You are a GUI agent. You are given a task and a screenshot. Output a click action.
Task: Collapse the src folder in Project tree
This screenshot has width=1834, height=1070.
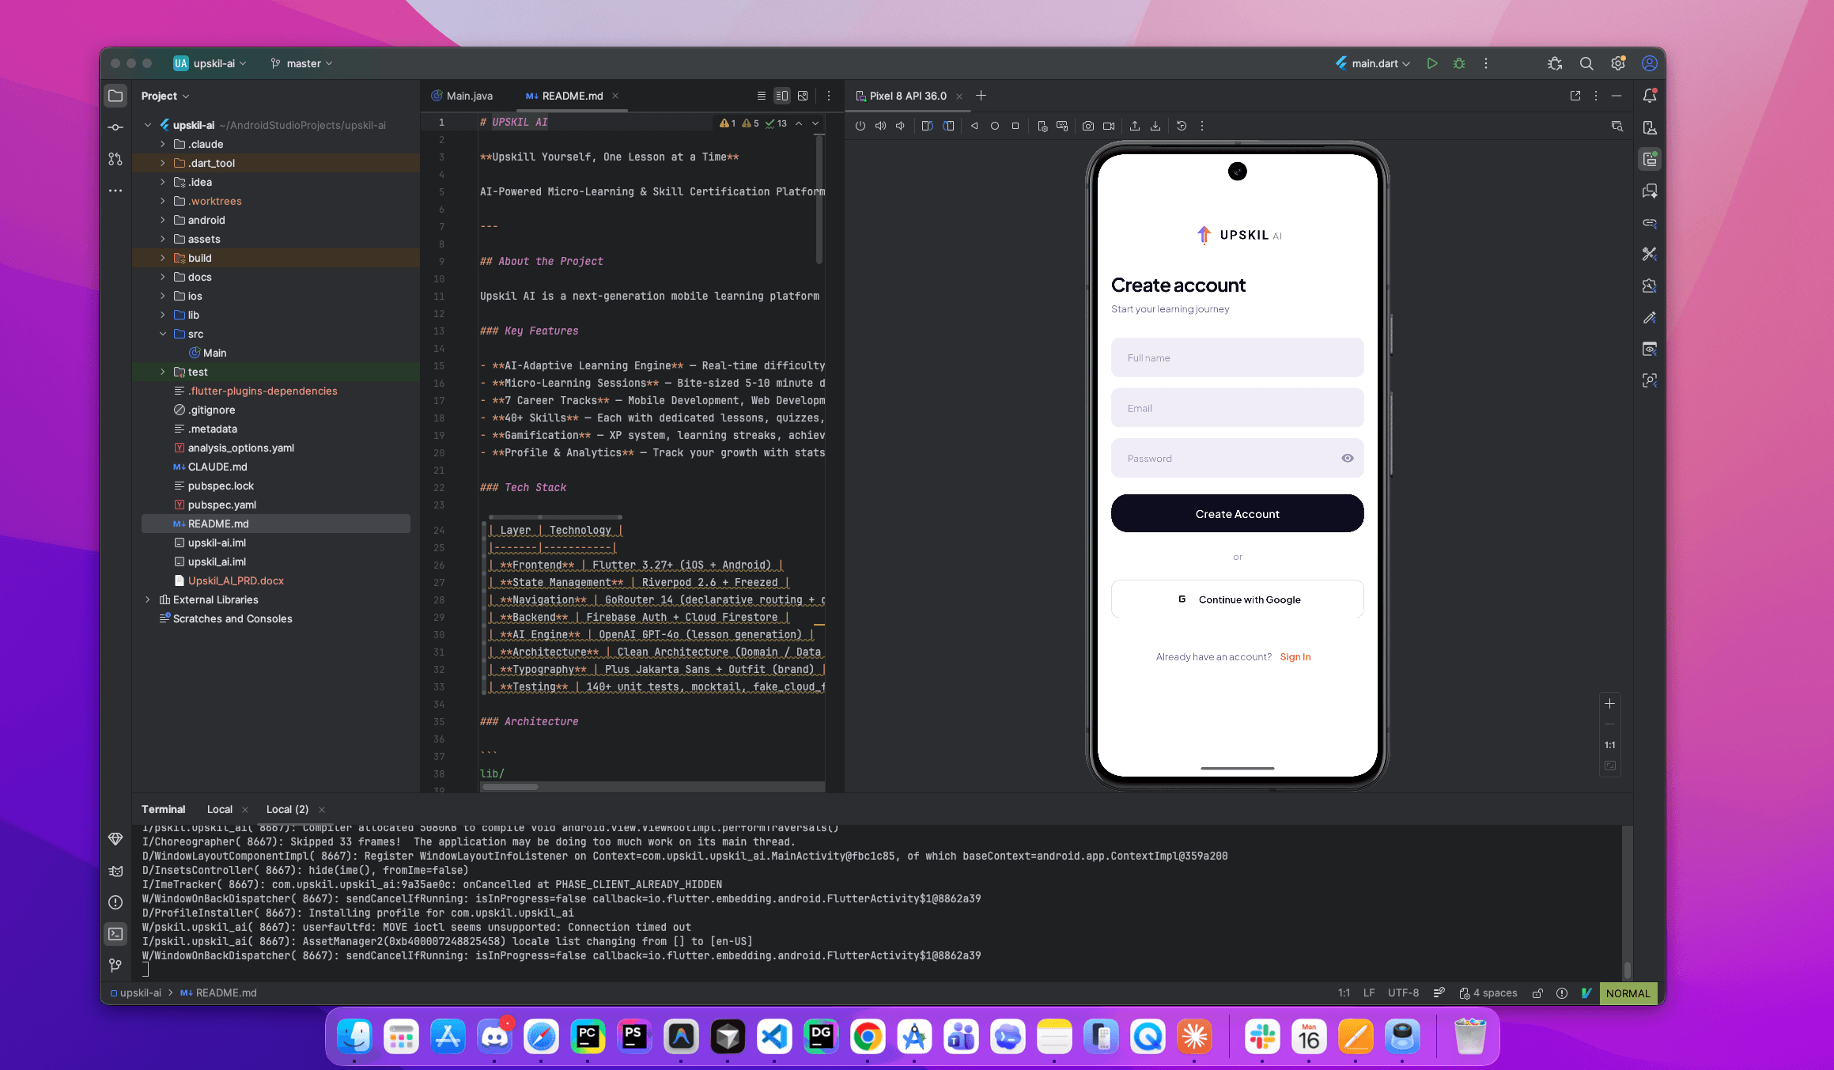tap(163, 334)
